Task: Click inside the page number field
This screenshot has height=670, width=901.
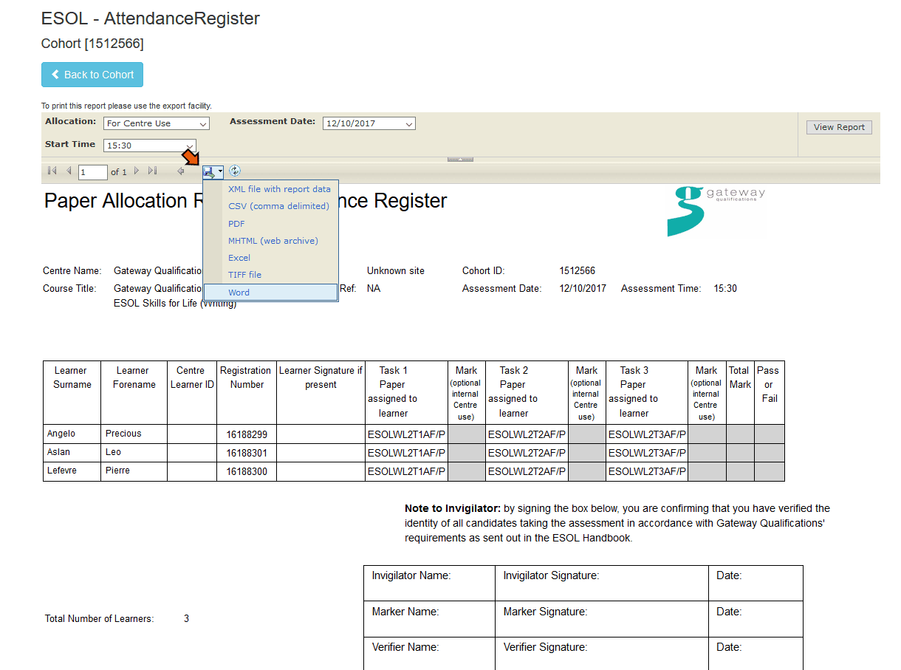Action: (92, 171)
